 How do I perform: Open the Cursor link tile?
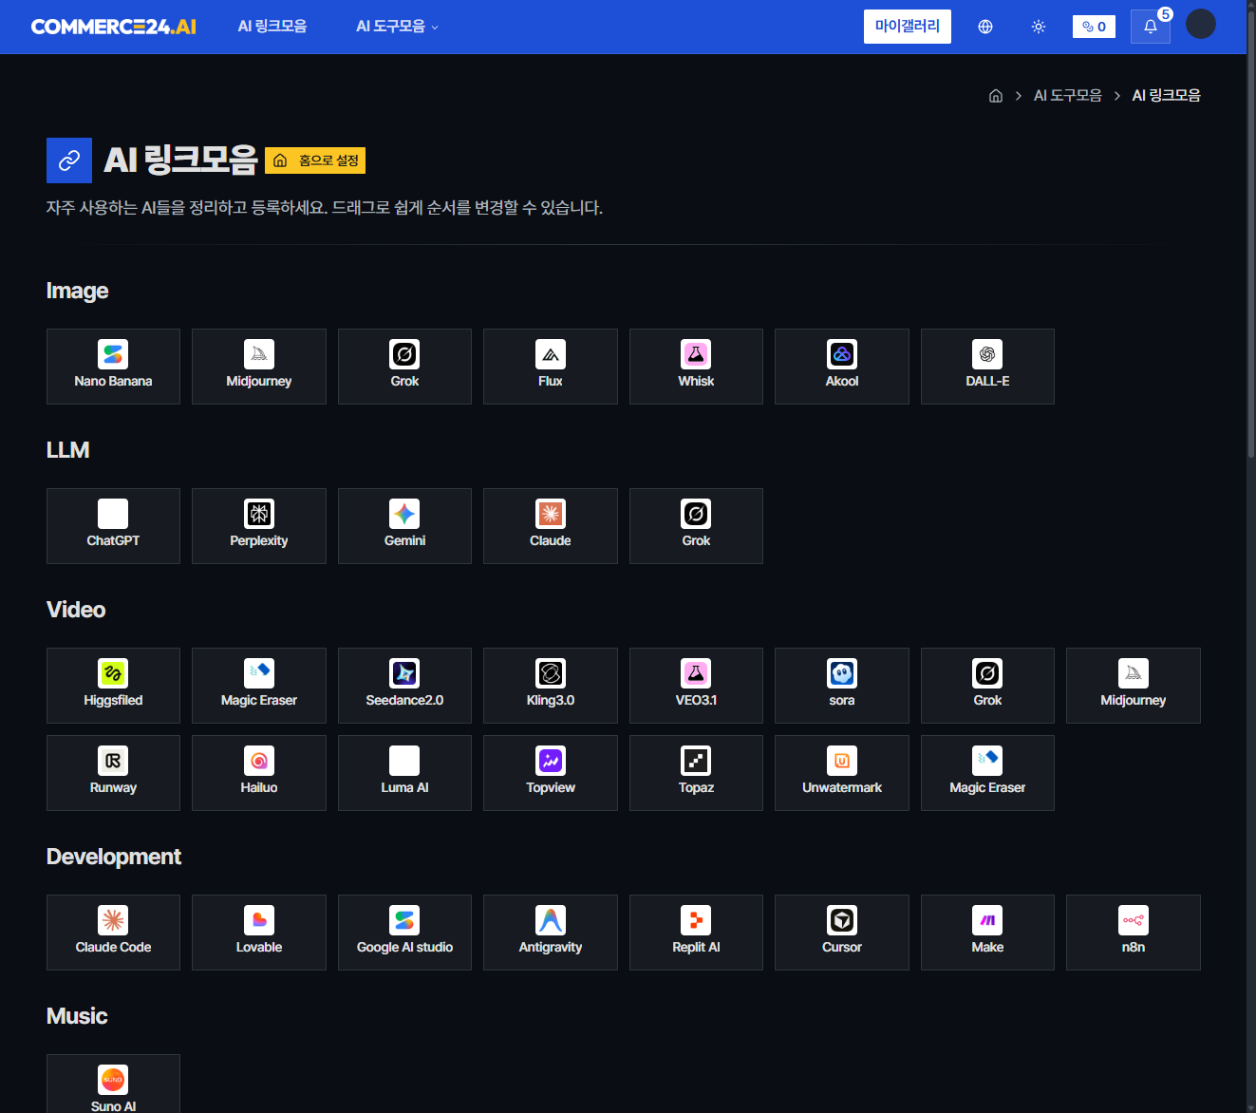[842, 933]
